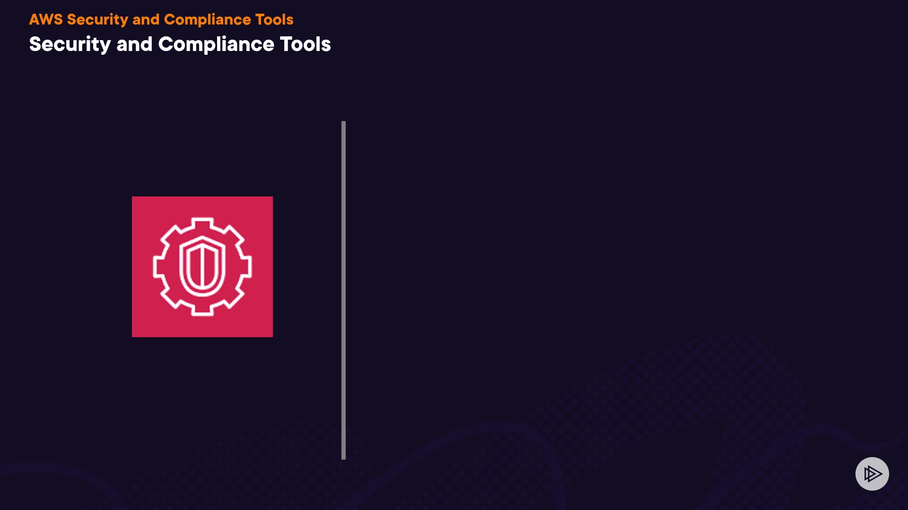The width and height of the screenshot is (908, 510).
Task: Click 'Compliance' in the white slide heading
Action: click(216, 44)
